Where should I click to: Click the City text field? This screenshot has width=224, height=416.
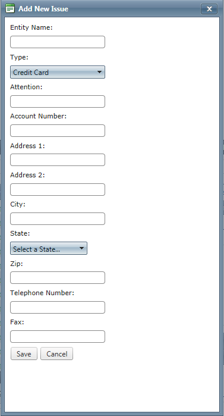[58, 218]
